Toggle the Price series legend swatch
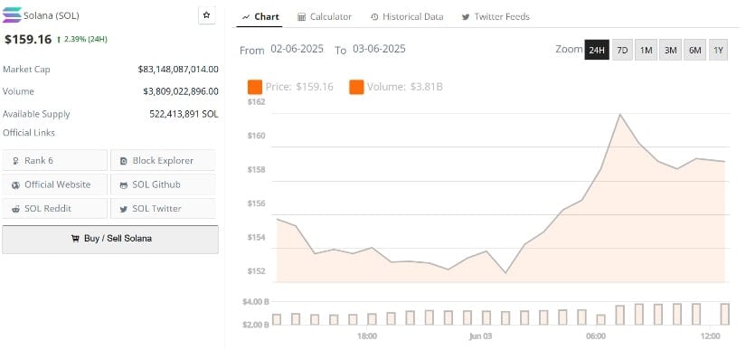 coord(255,87)
